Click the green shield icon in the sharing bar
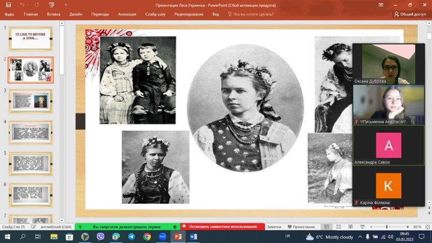The height and width of the screenshot is (243, 432). pos(174,227)
